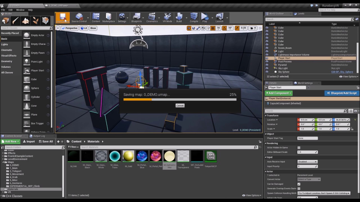Select the Paint mode brush icon
Screen dimensions: 360x202
(x=15, y=21)
